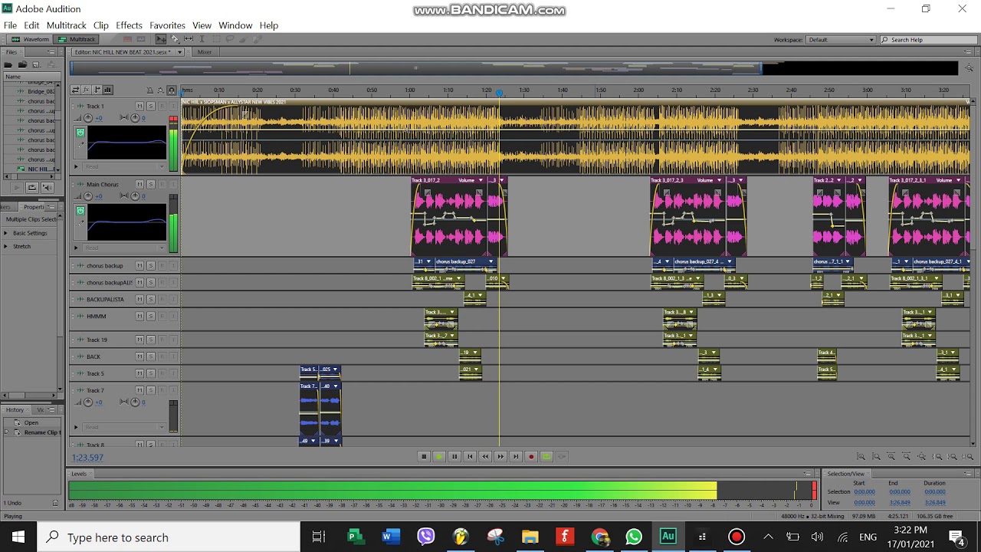This screenshot has height=552, width=981.
Task: Toggle Loop Playback button
Action: [x=546, y=456]
